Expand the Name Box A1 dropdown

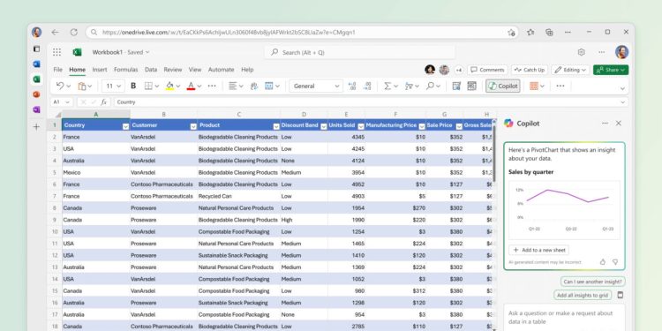[68, 102]
